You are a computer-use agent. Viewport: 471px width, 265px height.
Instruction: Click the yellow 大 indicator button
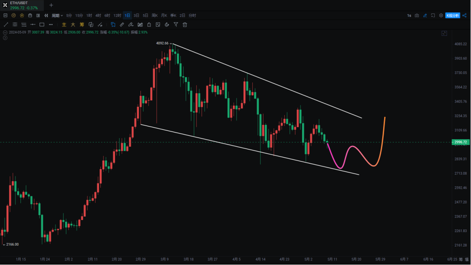(73, 25)
